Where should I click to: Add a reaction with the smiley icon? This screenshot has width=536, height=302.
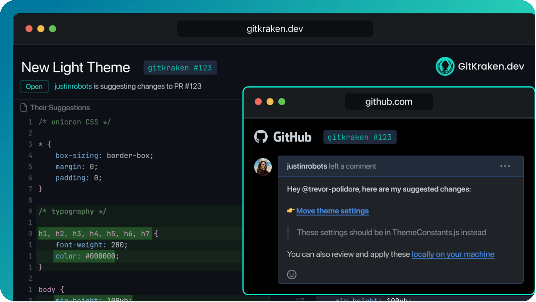[292, 275]
